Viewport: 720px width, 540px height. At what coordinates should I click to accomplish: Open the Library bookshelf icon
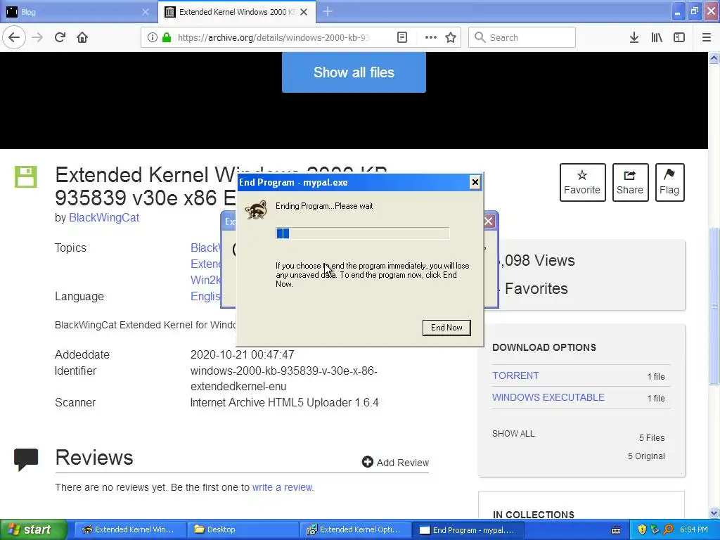[x=657, y=37]
